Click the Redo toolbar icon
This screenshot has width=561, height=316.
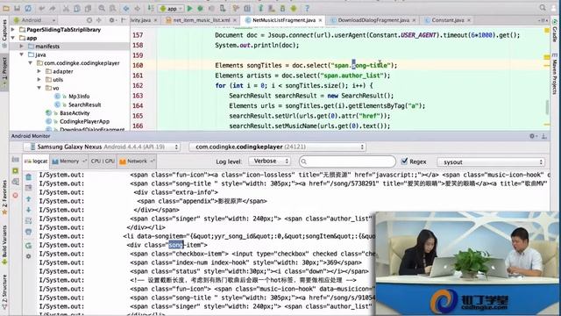(x=53, y=8)
